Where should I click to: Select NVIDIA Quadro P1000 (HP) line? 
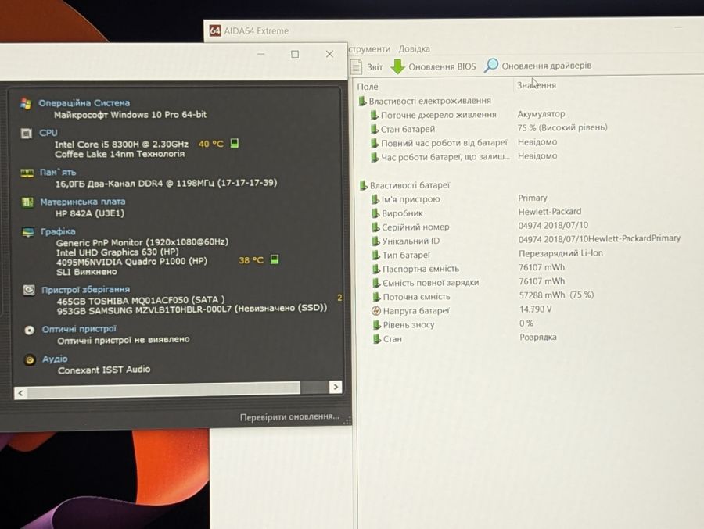(131, 262)
